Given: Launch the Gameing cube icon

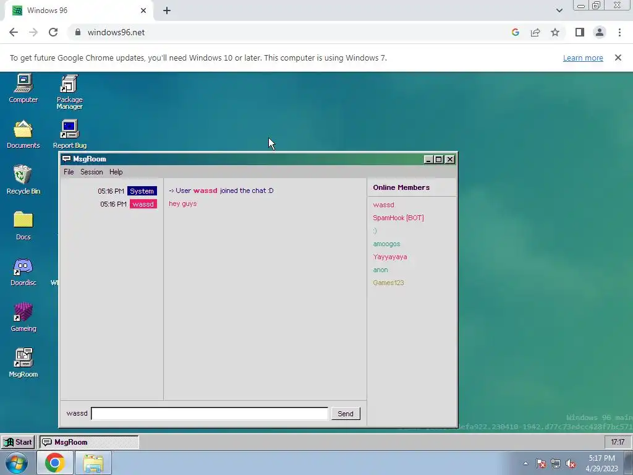Looking at the screenshot, I should click(x=23, y=317).
